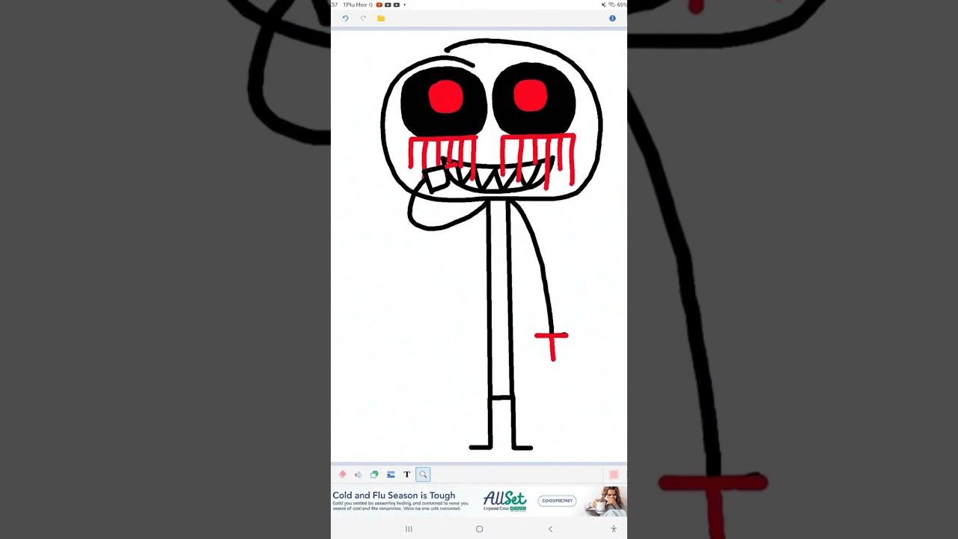Viewport: 958px width, 539px height.
Task: Click the AllSet logo in ad
Action: pos(504,500)
